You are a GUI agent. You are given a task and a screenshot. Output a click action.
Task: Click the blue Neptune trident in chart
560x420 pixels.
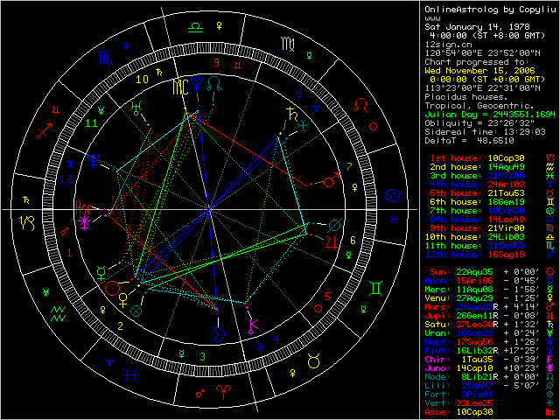point(92,160)
